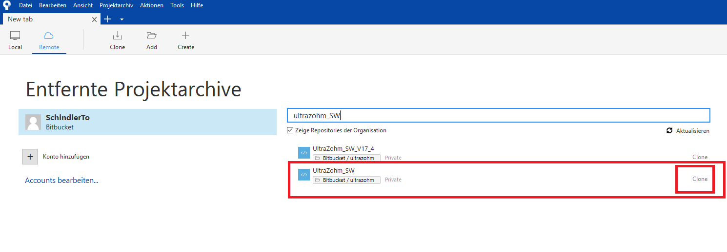The width and height of the screenshot is (727, 252).
Task: Click the Create toolbar button
Action: (186, 40)
